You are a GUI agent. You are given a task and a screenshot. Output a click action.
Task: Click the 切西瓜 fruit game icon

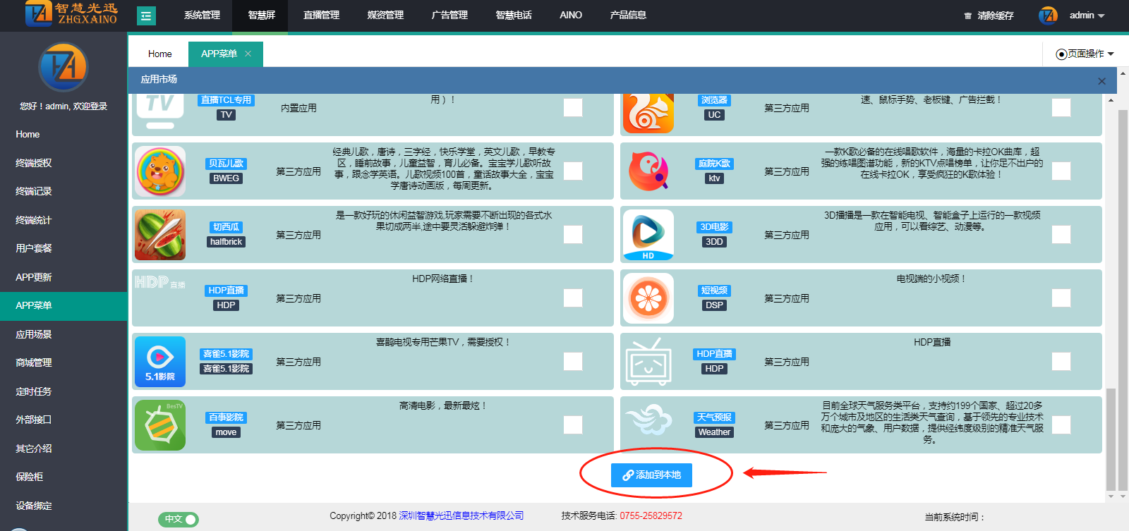pyautogui.click(x=160, y=235)
